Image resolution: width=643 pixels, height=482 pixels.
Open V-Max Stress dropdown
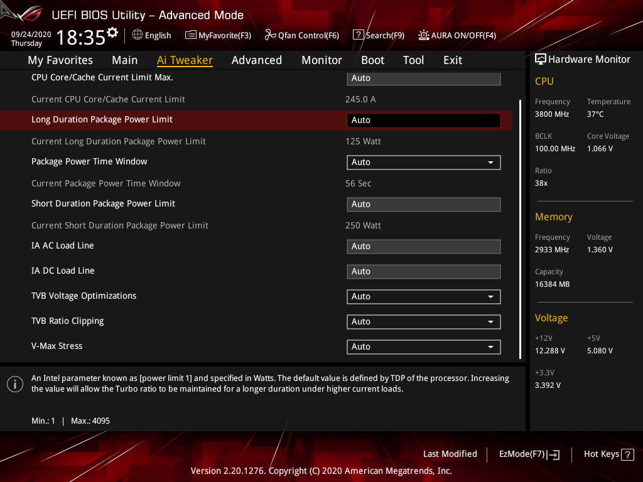[x=424, y=346]
